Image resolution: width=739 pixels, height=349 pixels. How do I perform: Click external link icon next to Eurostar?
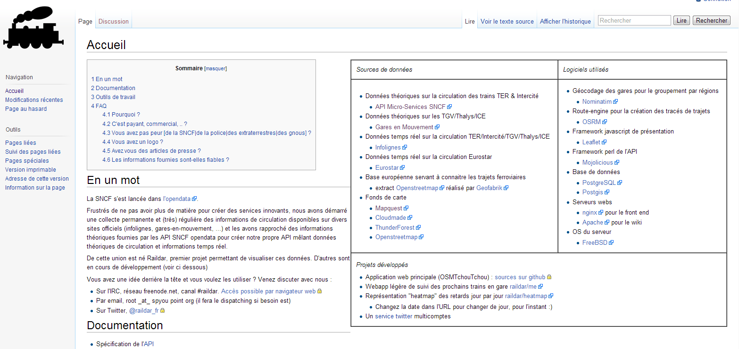tap(402, 168)
